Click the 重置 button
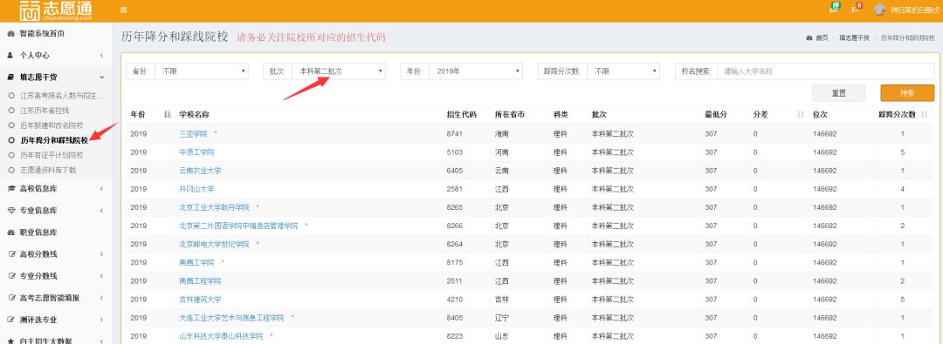 point(838,93)
